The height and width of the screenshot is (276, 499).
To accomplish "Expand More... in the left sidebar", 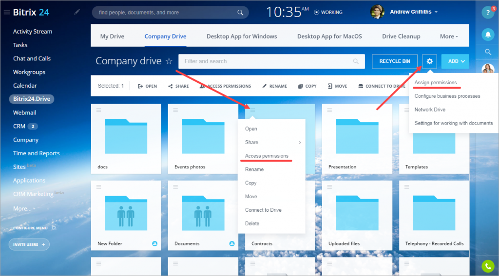I will 24,209.
